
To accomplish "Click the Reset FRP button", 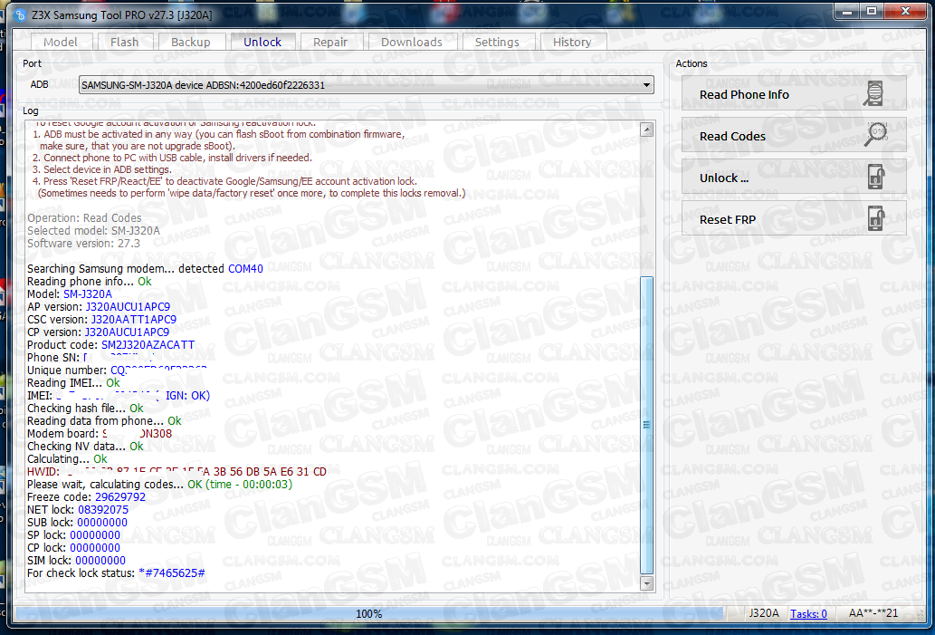I will pyautogui.click(x=794, y=219).
